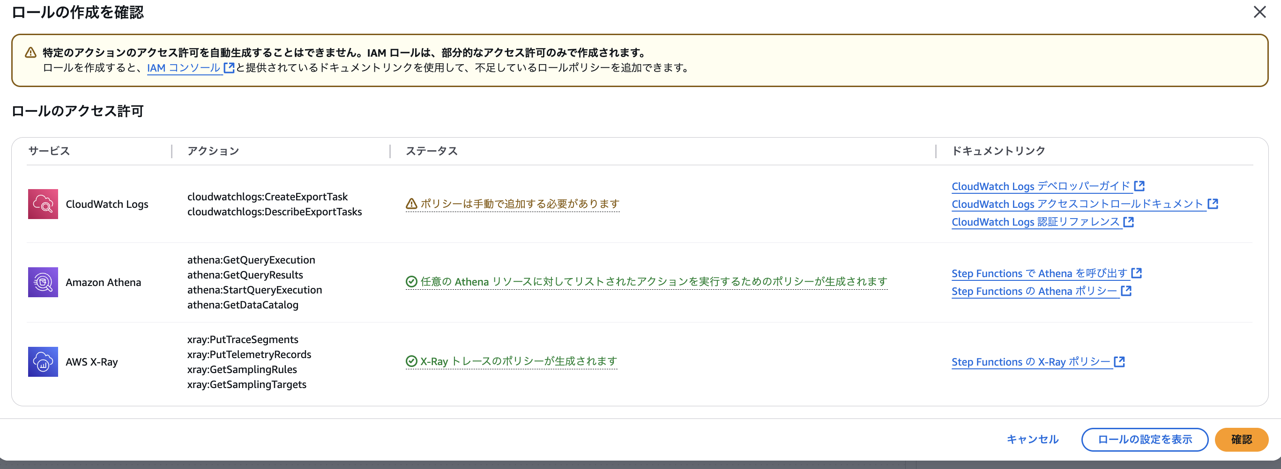Click athena:GetQueryExecution action text
The image size is (1281, 469).
click(251, 260)
